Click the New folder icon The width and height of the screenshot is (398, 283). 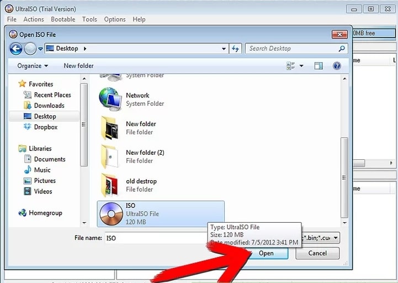(x=110, y=128)
